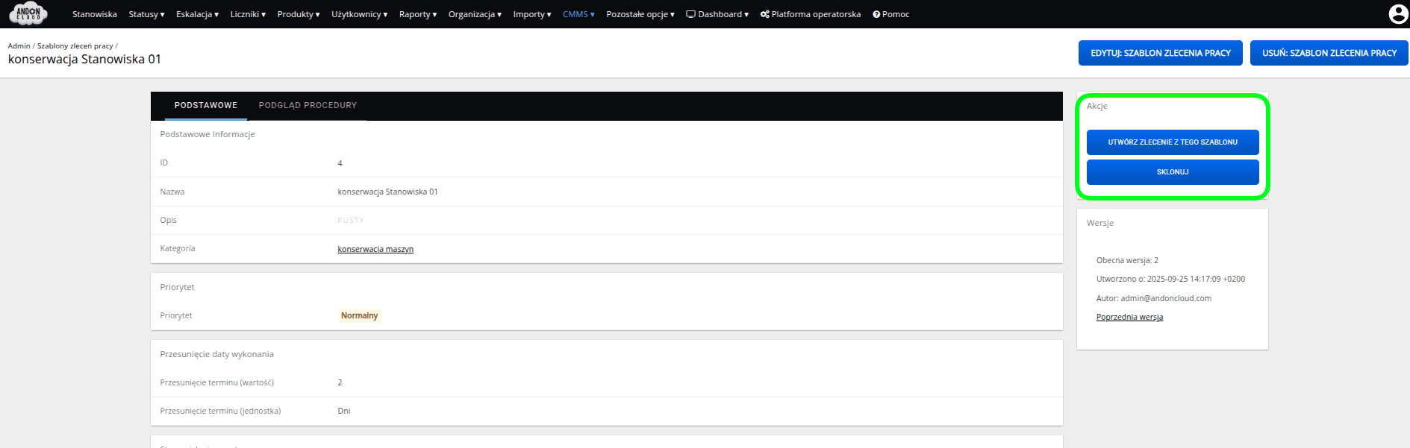This screenshot has width=1410, height=448.
Task: Click Edytuj: szablon zlecenia pracy button
Action: pyautogui.click(x=1160, y=53)
